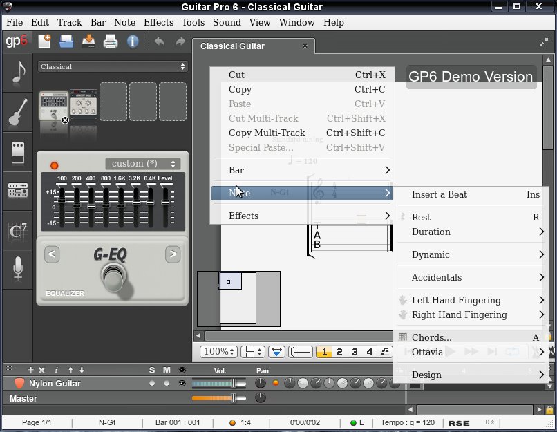Expand the Left Hand Fingering submenu

471,300
